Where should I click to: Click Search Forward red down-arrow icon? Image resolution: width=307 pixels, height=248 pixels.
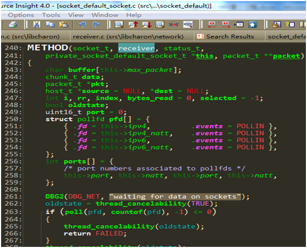147,25
